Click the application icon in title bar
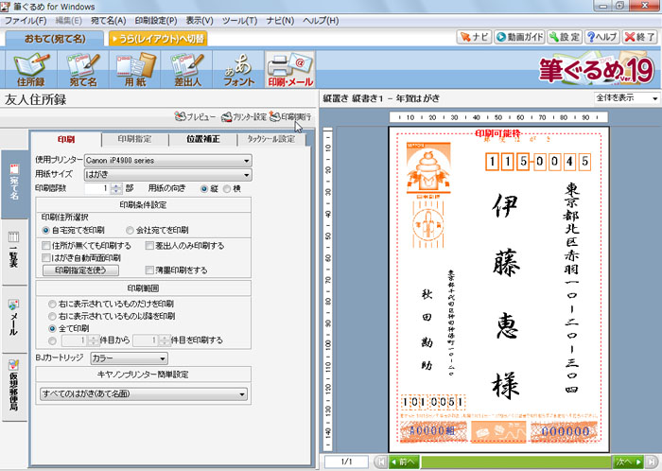The height and width of the screenshot is (471, 662). click(6, 7)
